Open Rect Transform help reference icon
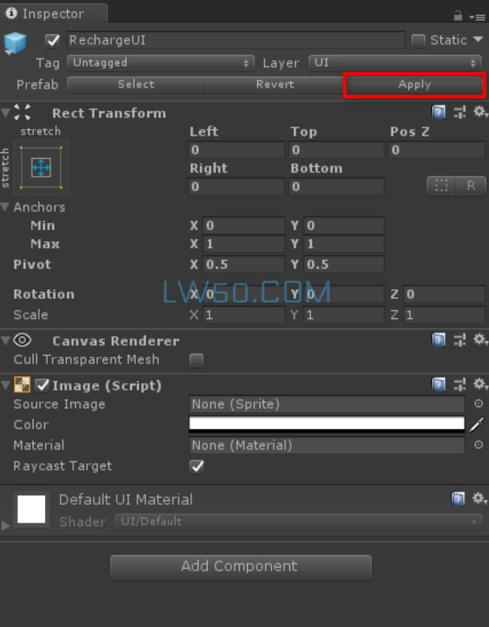The image size is (489, 627). pyautogui.click(x=439, y=112)
